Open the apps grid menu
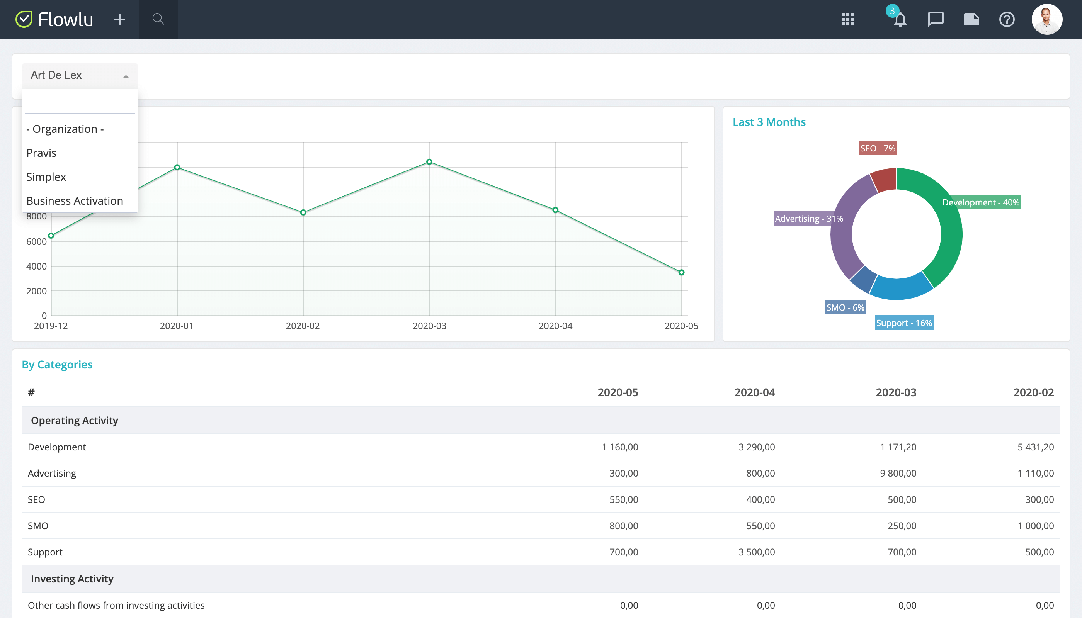This screenshot has width=1082, height=618. 847,19
